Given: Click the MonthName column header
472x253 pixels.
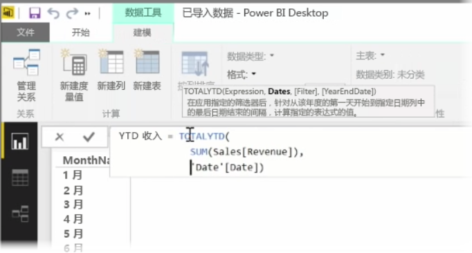Looking at the screenshot, I should point(86,160).
